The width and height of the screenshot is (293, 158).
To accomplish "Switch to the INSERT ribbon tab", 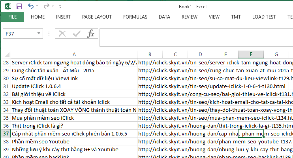I will tap(63, 17).
